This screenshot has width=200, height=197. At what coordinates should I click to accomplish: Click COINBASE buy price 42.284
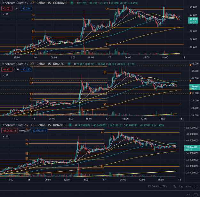(27, 8)
